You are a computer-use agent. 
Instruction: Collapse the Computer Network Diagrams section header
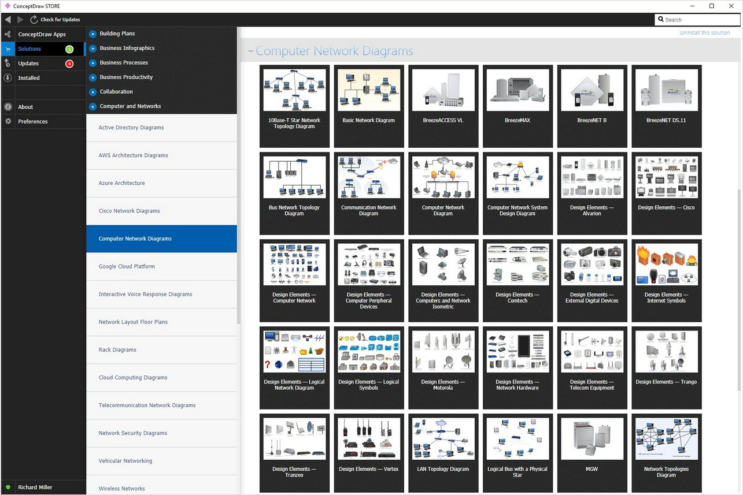[251, 51]
